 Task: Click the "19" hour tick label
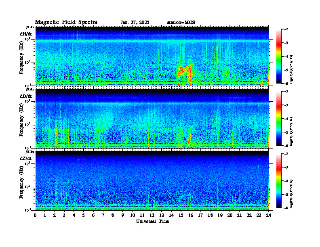tap(220, 216)
